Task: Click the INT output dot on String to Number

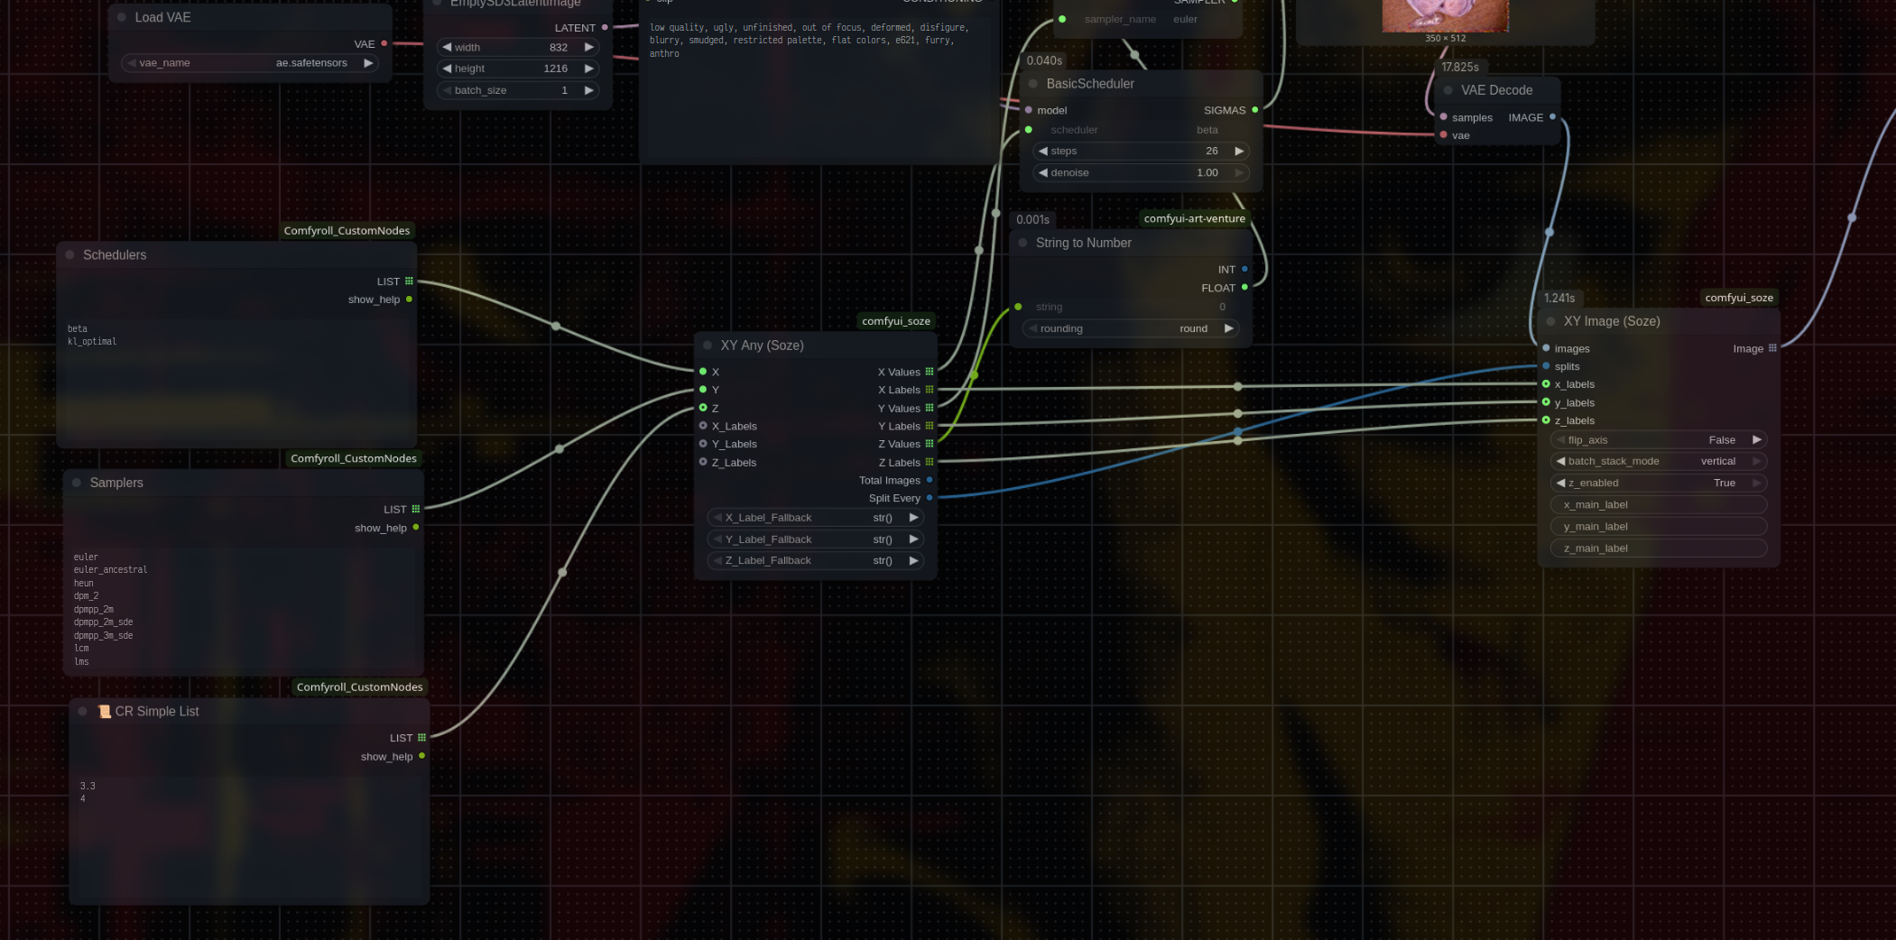Action: pyautogui.click(x=1244, y=269)
